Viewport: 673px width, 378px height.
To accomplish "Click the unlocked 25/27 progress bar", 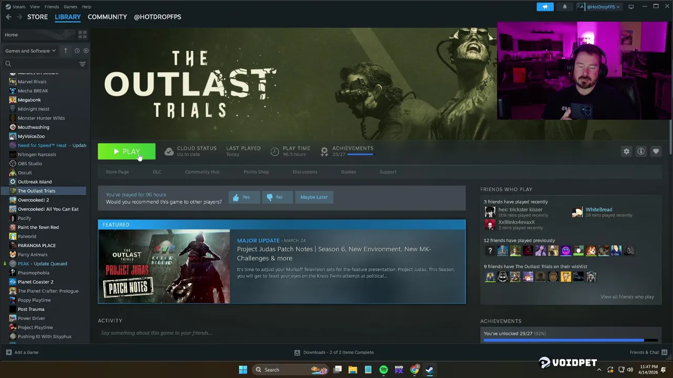I will tap(570, 340).
